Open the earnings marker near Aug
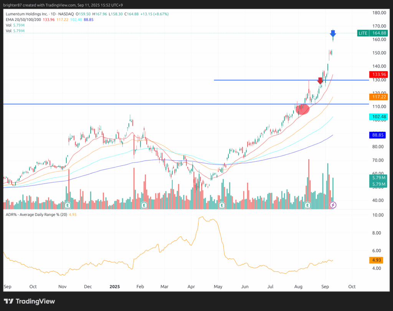The width and height of the screenshot is (393, 311). (x=307, y=205)
